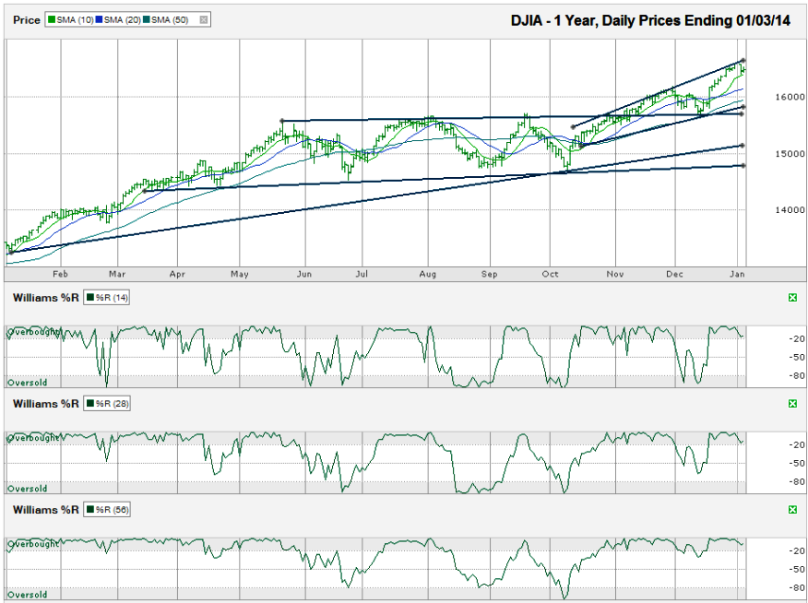
Task: Click the Williams %R heading above %R (14)
Action: click(46, 298)
